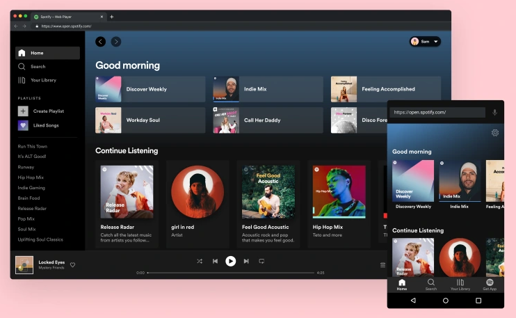Open settings gear in mobile app

click(495, 133)
